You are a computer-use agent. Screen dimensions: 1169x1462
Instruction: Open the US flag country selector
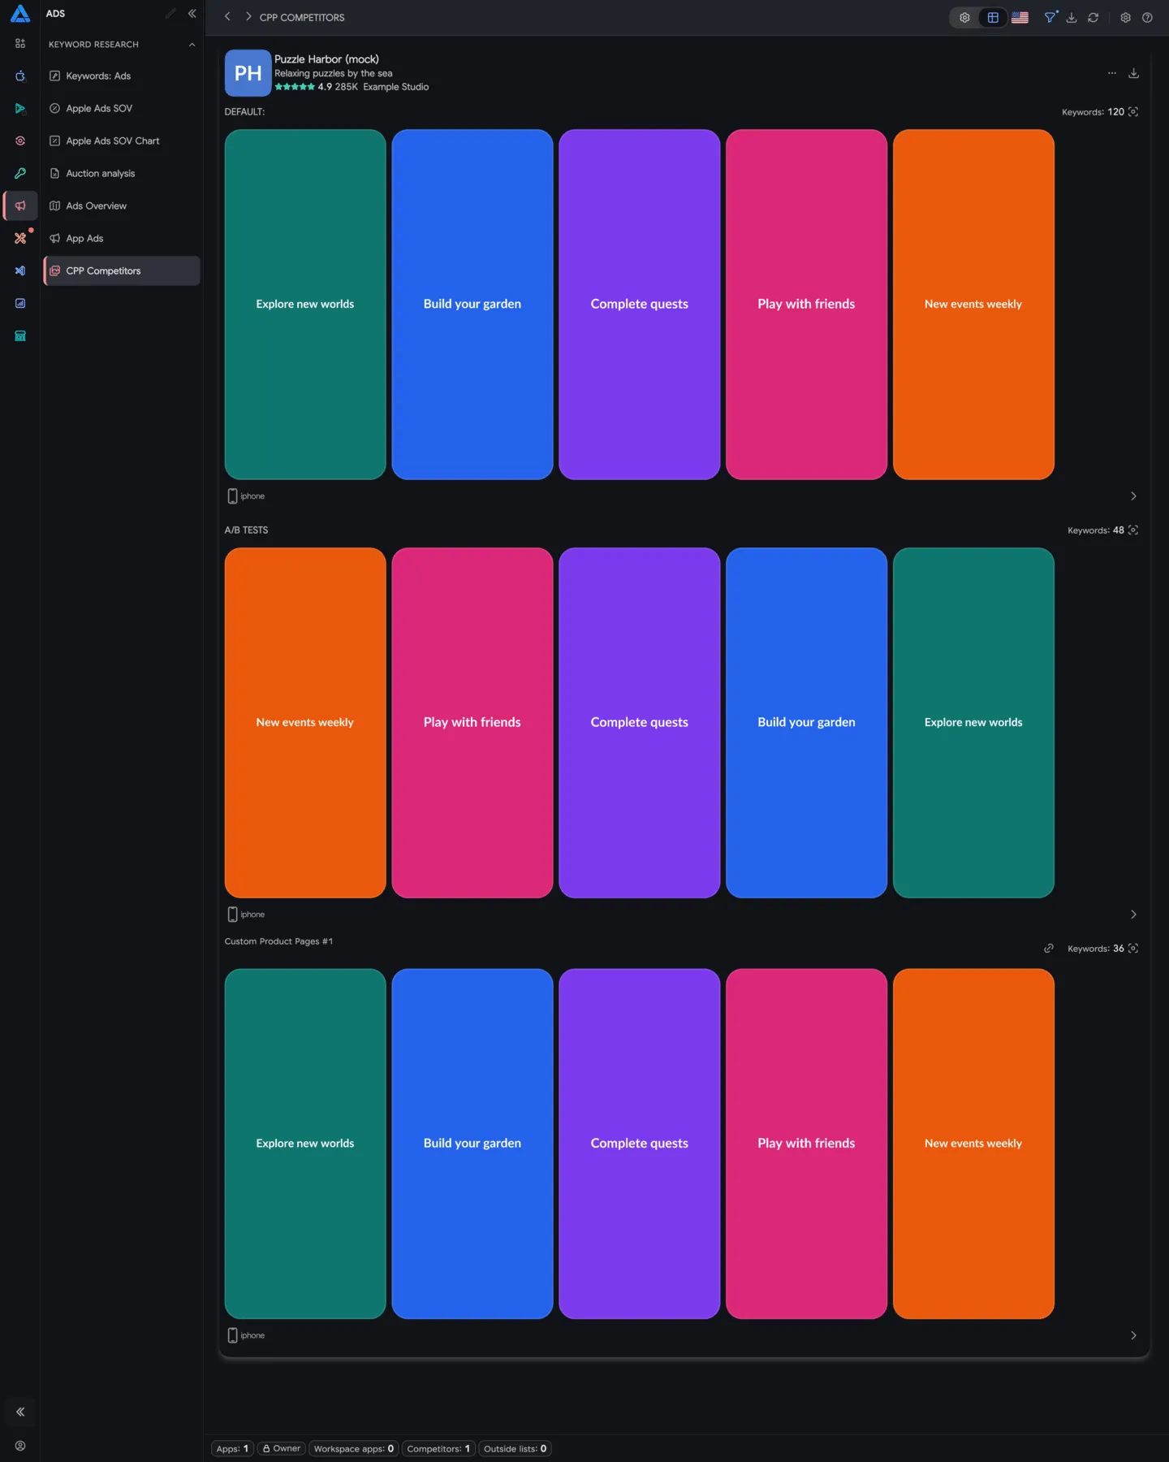(1020, 17)
